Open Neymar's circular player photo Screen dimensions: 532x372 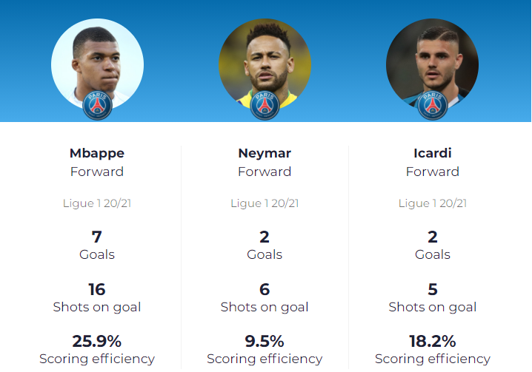pos(265,64)
